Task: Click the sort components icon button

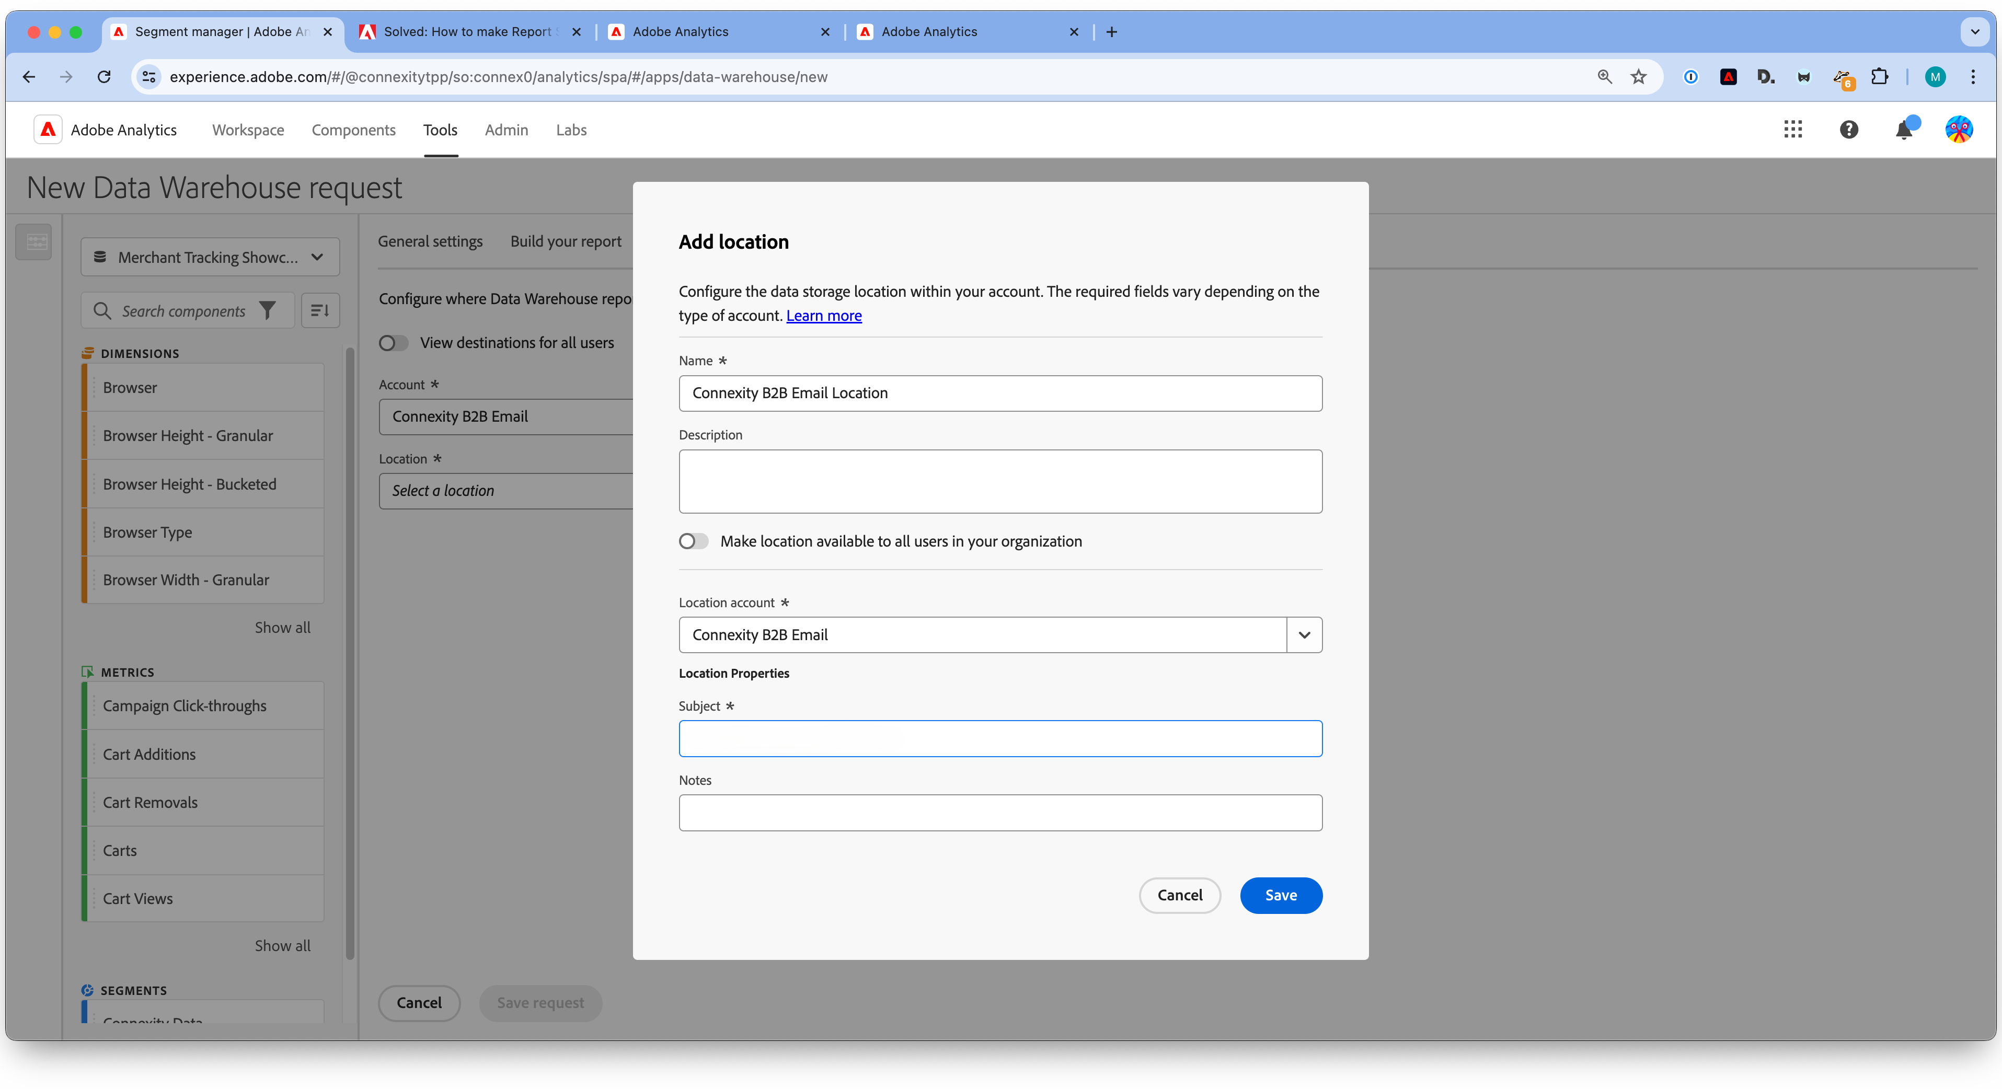Action: coord(320,311)
